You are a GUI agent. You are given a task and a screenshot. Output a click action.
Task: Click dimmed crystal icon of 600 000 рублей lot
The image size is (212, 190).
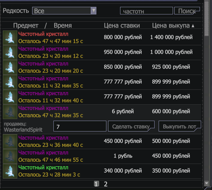10,112
